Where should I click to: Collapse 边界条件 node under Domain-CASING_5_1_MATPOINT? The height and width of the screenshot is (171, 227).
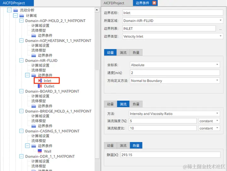coord(27,146)
